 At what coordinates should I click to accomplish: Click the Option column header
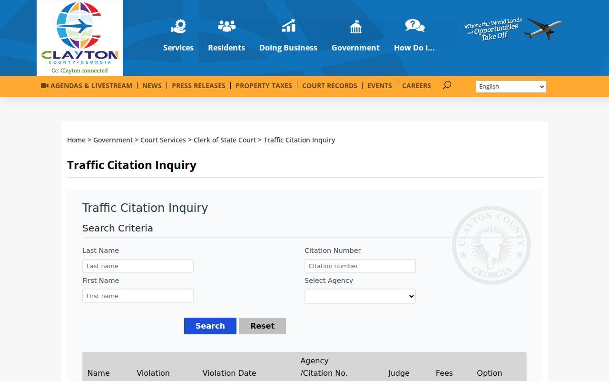pyautogui.click(x=490, y=373)
